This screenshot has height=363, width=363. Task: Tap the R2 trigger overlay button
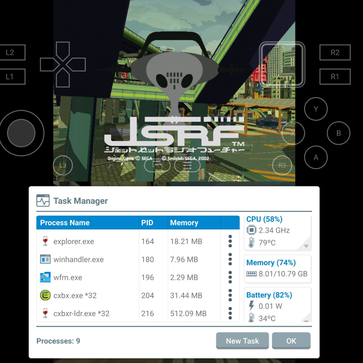click(x=335, y=52)
